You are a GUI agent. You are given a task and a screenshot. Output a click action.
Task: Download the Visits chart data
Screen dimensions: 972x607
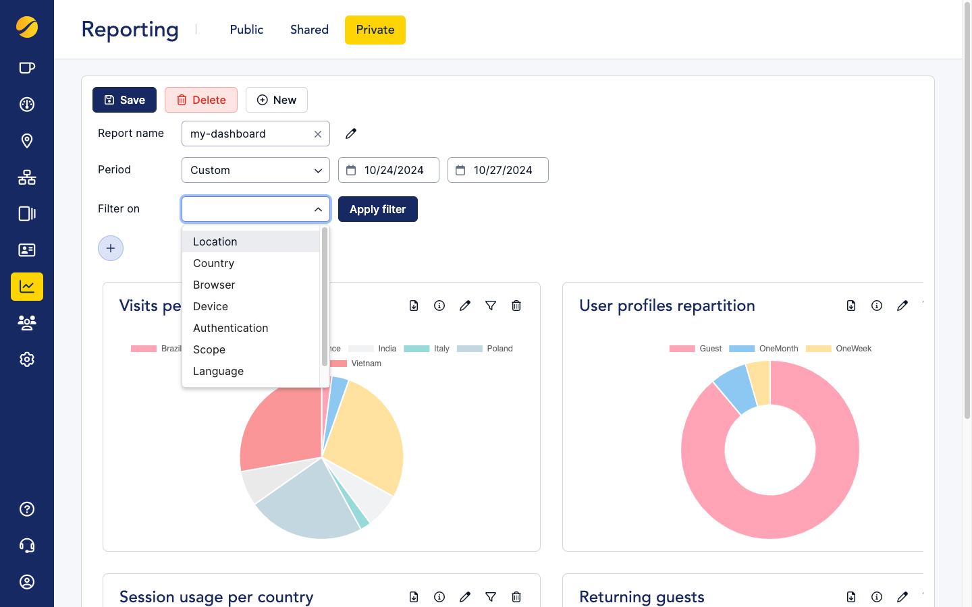[x=413, y=306]
